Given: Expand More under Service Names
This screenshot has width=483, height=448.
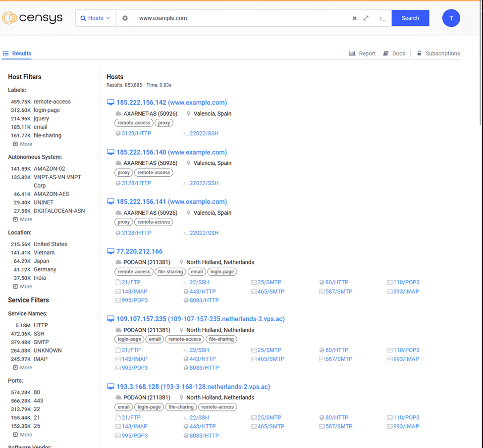Looking at the screenshot, I should pyautogui.click(x=23, y=367).
